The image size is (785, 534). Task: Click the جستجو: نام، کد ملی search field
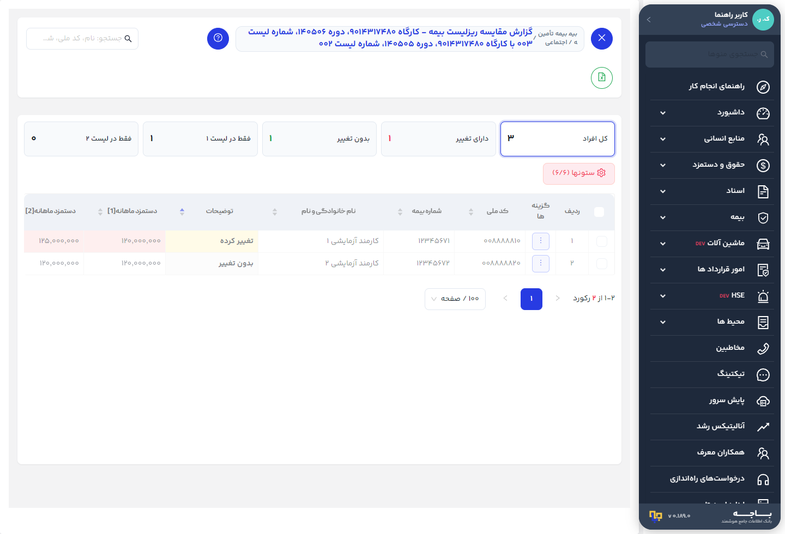coord(82,39)
